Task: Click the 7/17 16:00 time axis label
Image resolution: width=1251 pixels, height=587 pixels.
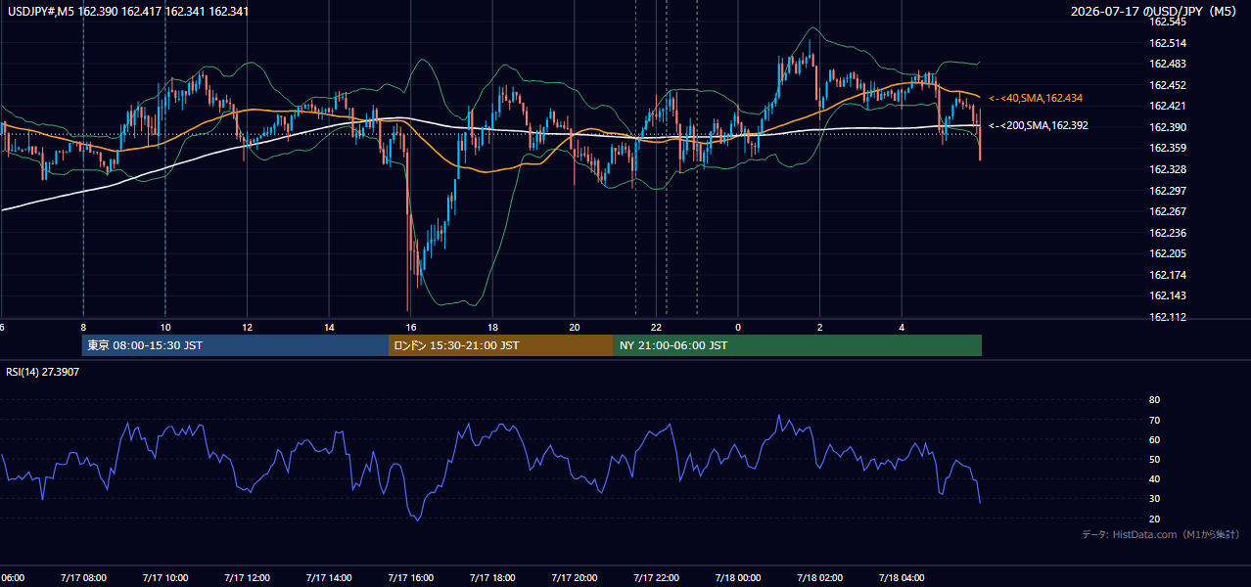Action: 410,578
